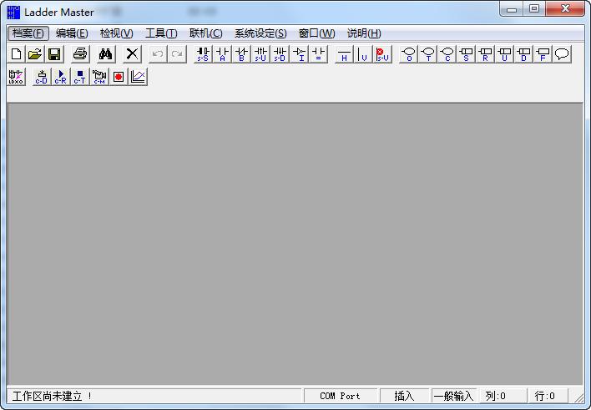Draw a vertical line with V tool
Viewport: 591px width, 410px height.
[x=363, y=54]
